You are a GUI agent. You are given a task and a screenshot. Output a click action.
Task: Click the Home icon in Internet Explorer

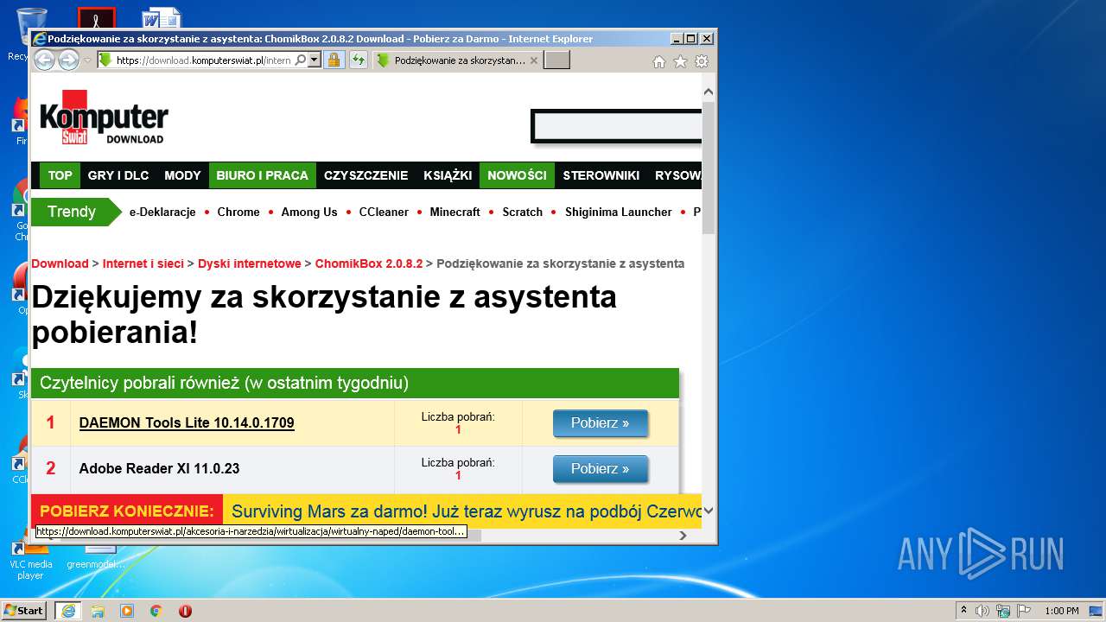pos(659,61)
